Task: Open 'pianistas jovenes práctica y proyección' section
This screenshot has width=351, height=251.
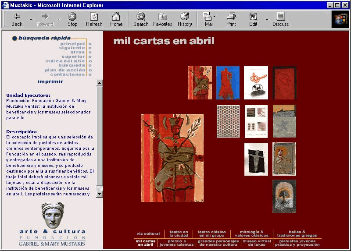Action: point(297,243)
